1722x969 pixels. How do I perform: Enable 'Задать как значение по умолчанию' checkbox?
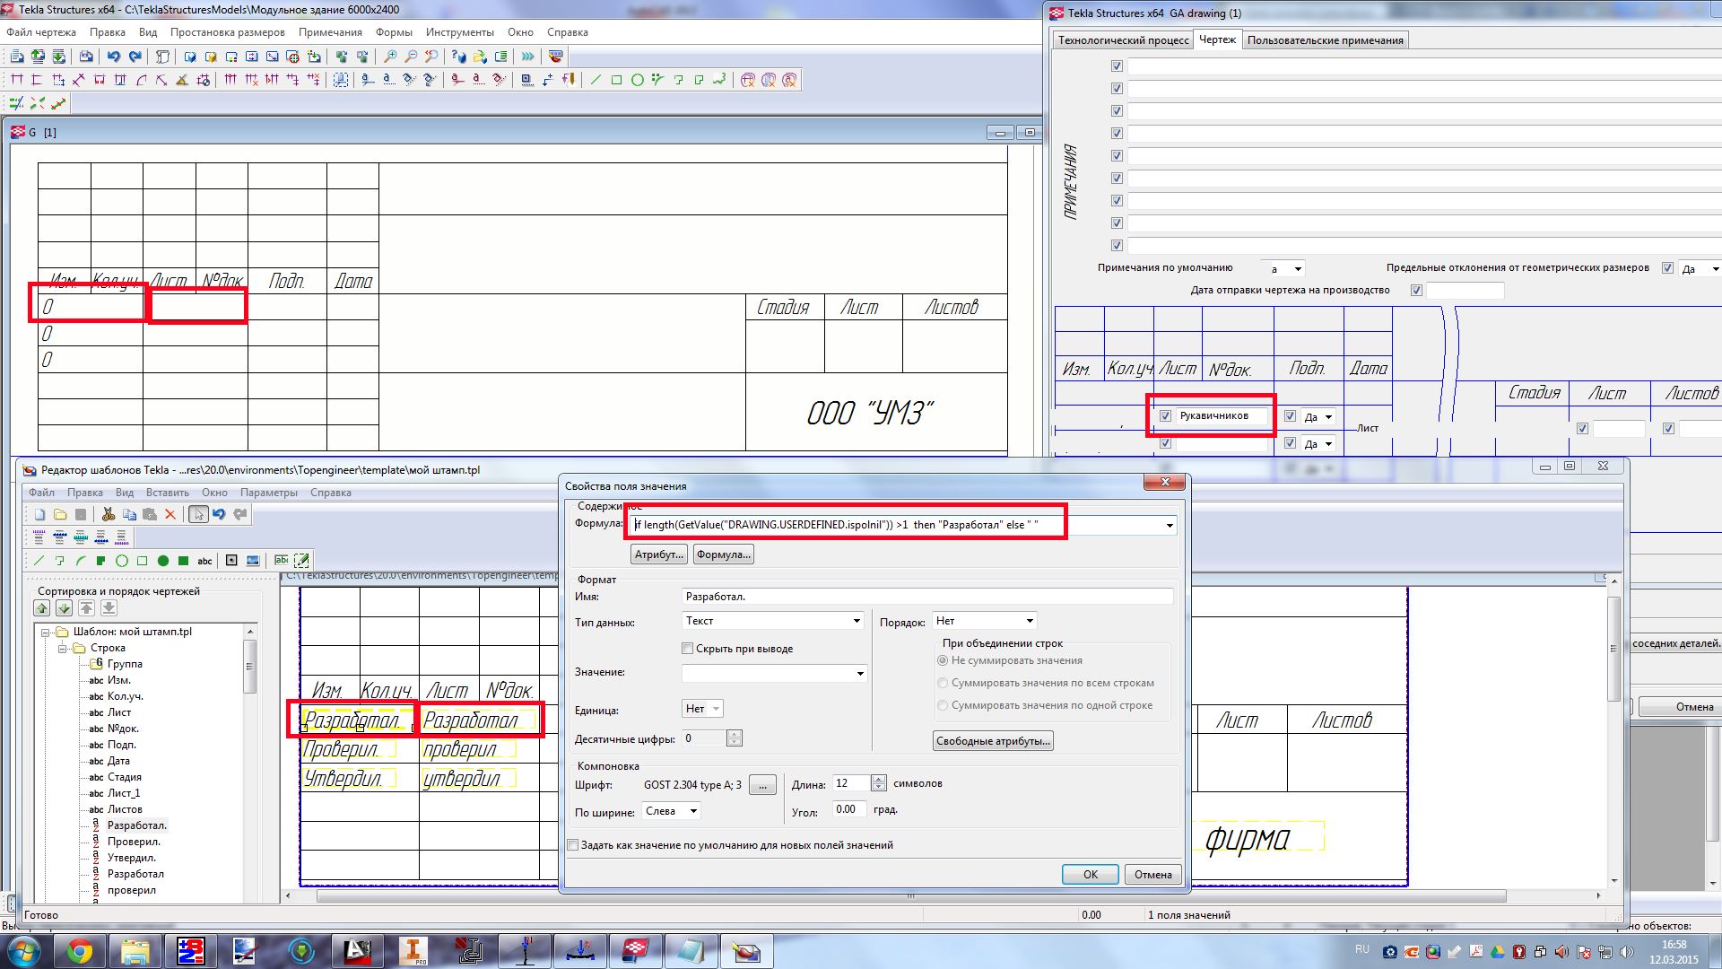pos(573,845)
